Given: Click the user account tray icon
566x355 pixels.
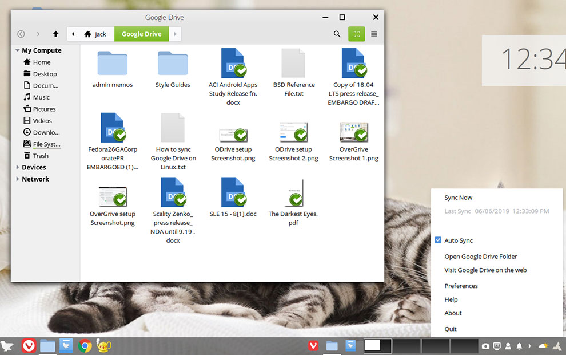Looking at the screenshot, I should pyautogui.click(x=508, y=346).
